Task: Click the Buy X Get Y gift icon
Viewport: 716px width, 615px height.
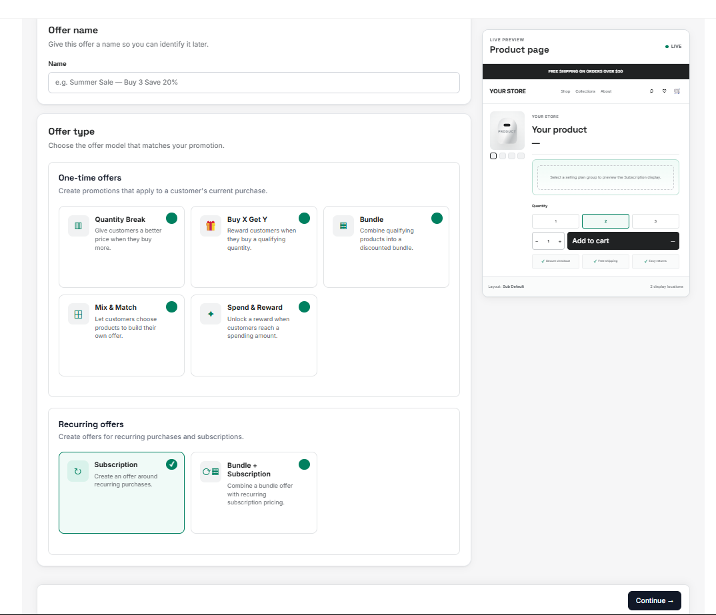Action: point(211,226)
